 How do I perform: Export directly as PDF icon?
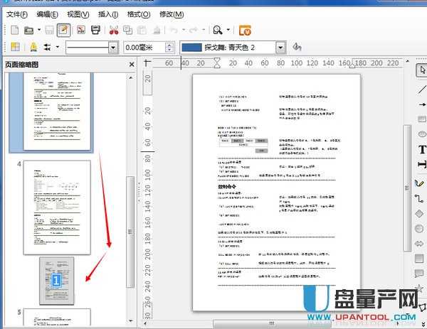coord(81,30)
